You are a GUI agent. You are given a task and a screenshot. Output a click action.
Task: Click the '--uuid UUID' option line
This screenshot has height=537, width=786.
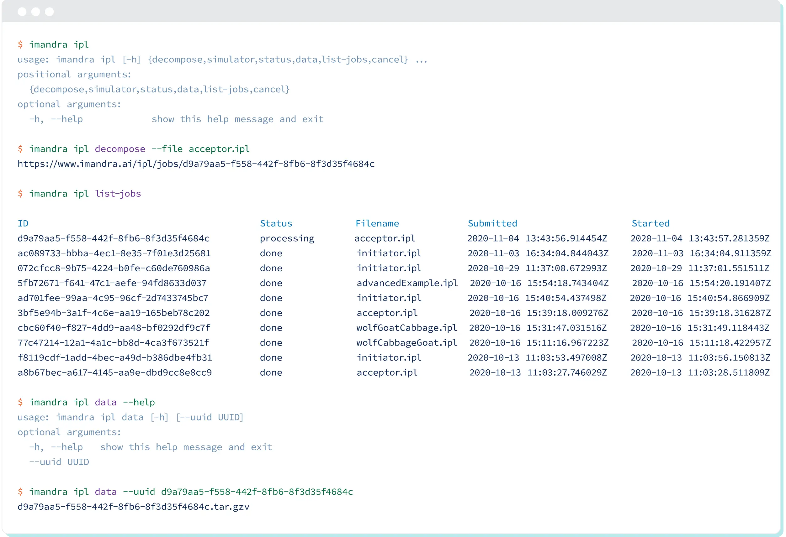click(59, 462)
